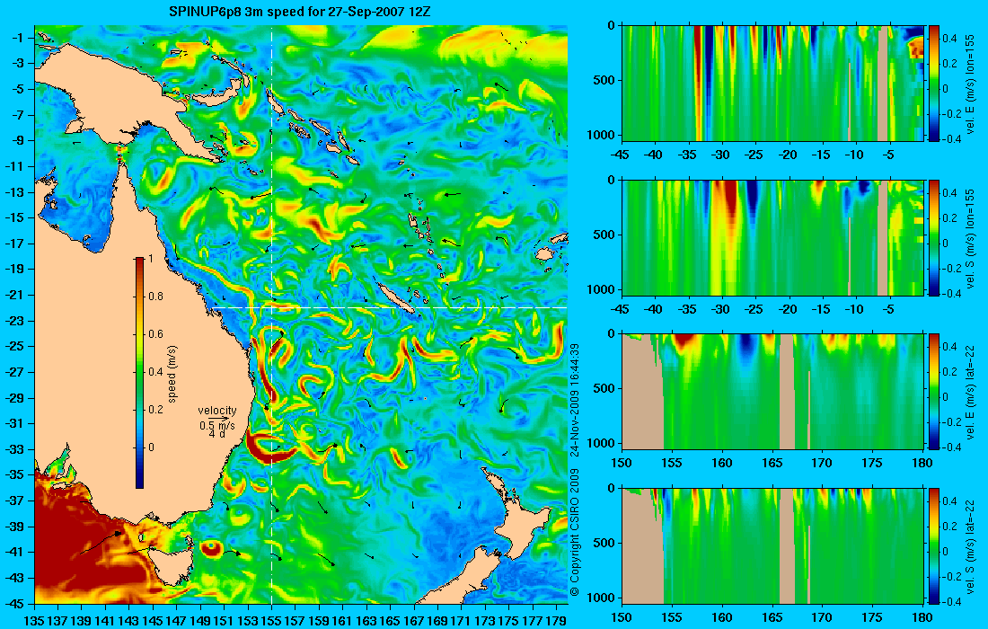Click the vertical dashed line at longitude 155

coord(271,314)
